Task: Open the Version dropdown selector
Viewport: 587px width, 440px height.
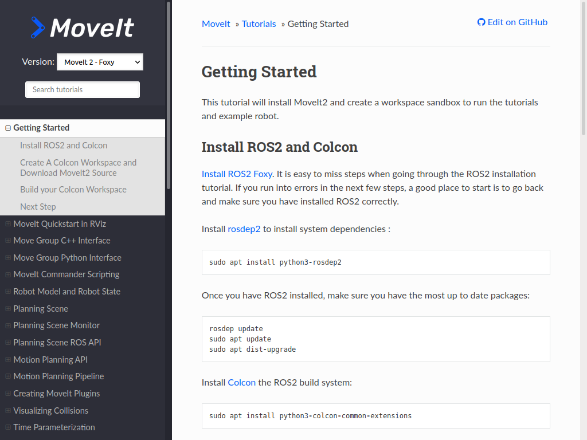Action: [100, 62]
